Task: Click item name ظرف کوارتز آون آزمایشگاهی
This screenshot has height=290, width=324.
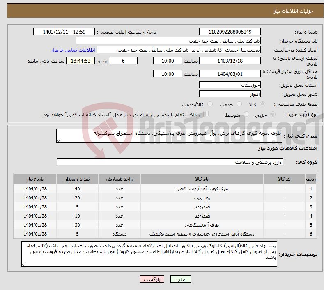Action: pyautogui.click(x=202, y=189)
